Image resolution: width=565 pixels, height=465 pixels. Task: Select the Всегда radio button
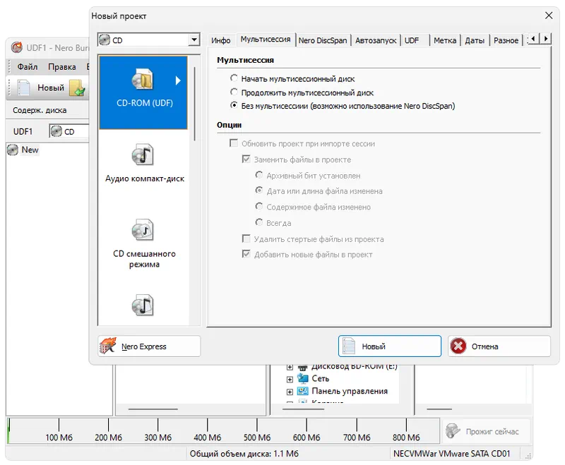click(258, 222)
